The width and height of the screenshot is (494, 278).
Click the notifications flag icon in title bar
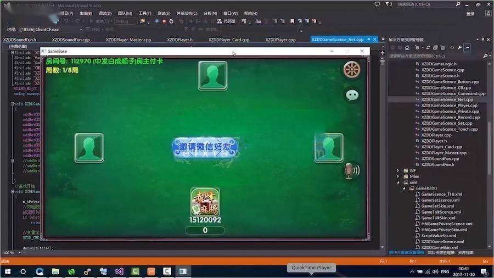point(388,4)
